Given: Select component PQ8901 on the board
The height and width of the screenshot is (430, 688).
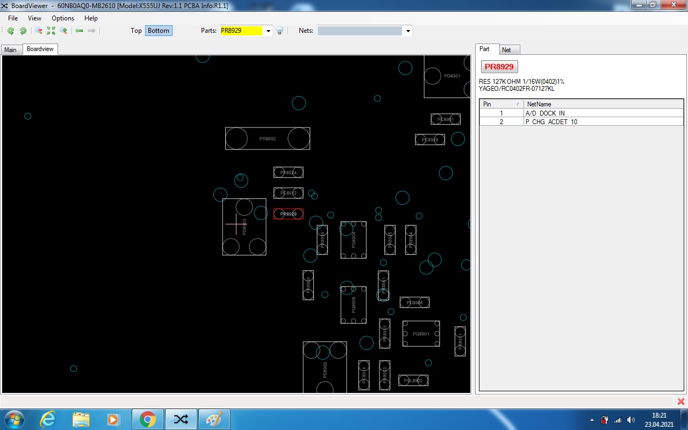Looking at the screenshot, I should tap(421, 334).
